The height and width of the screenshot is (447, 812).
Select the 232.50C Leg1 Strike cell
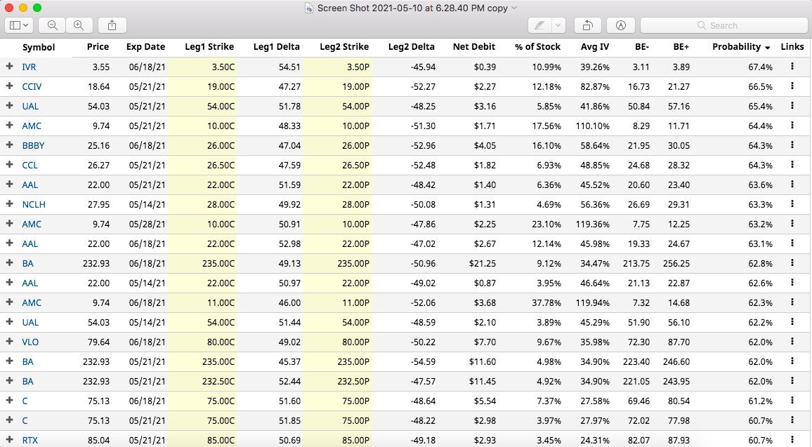[218, 381]
